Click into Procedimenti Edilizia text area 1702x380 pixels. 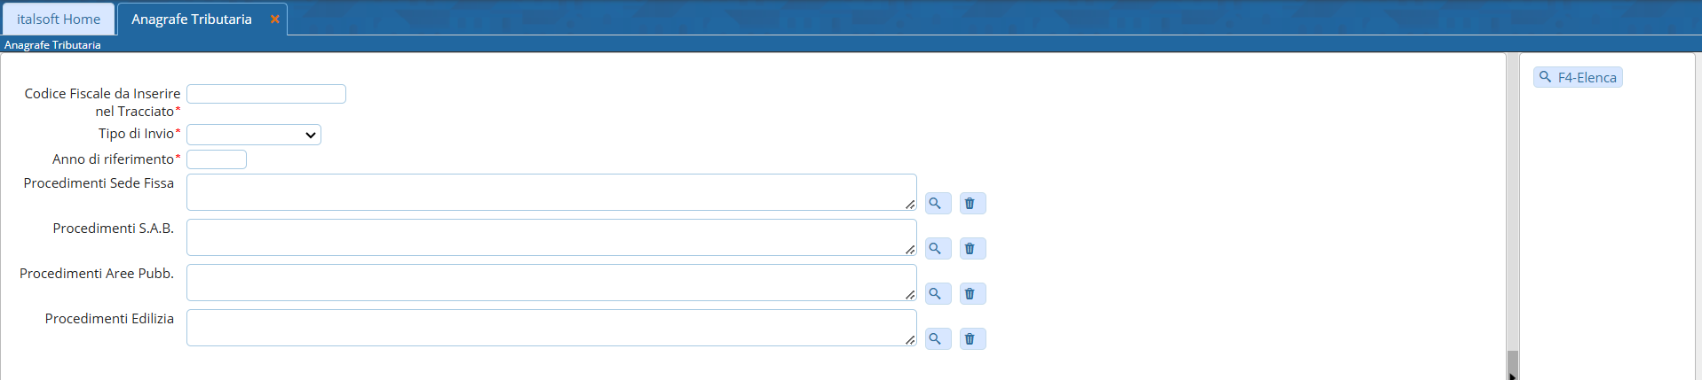click(x=550, y=328)
